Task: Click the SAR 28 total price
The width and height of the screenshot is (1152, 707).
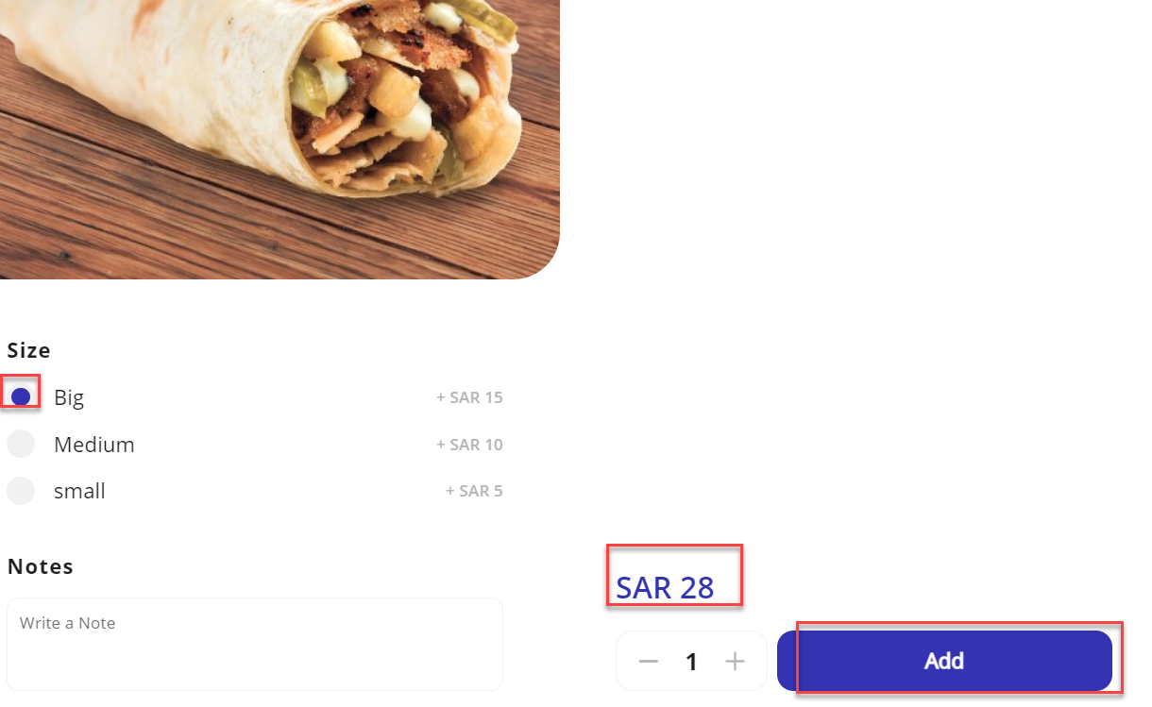Action: coord(665,587)
